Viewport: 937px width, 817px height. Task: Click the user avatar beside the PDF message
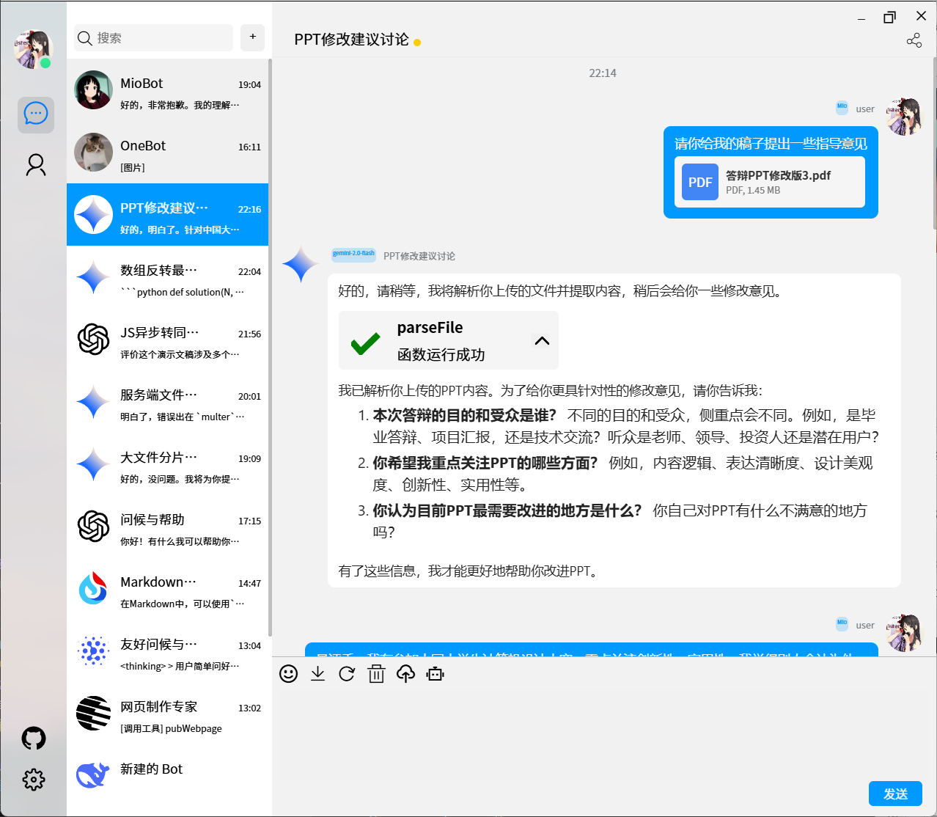click(x=905, y=117)
